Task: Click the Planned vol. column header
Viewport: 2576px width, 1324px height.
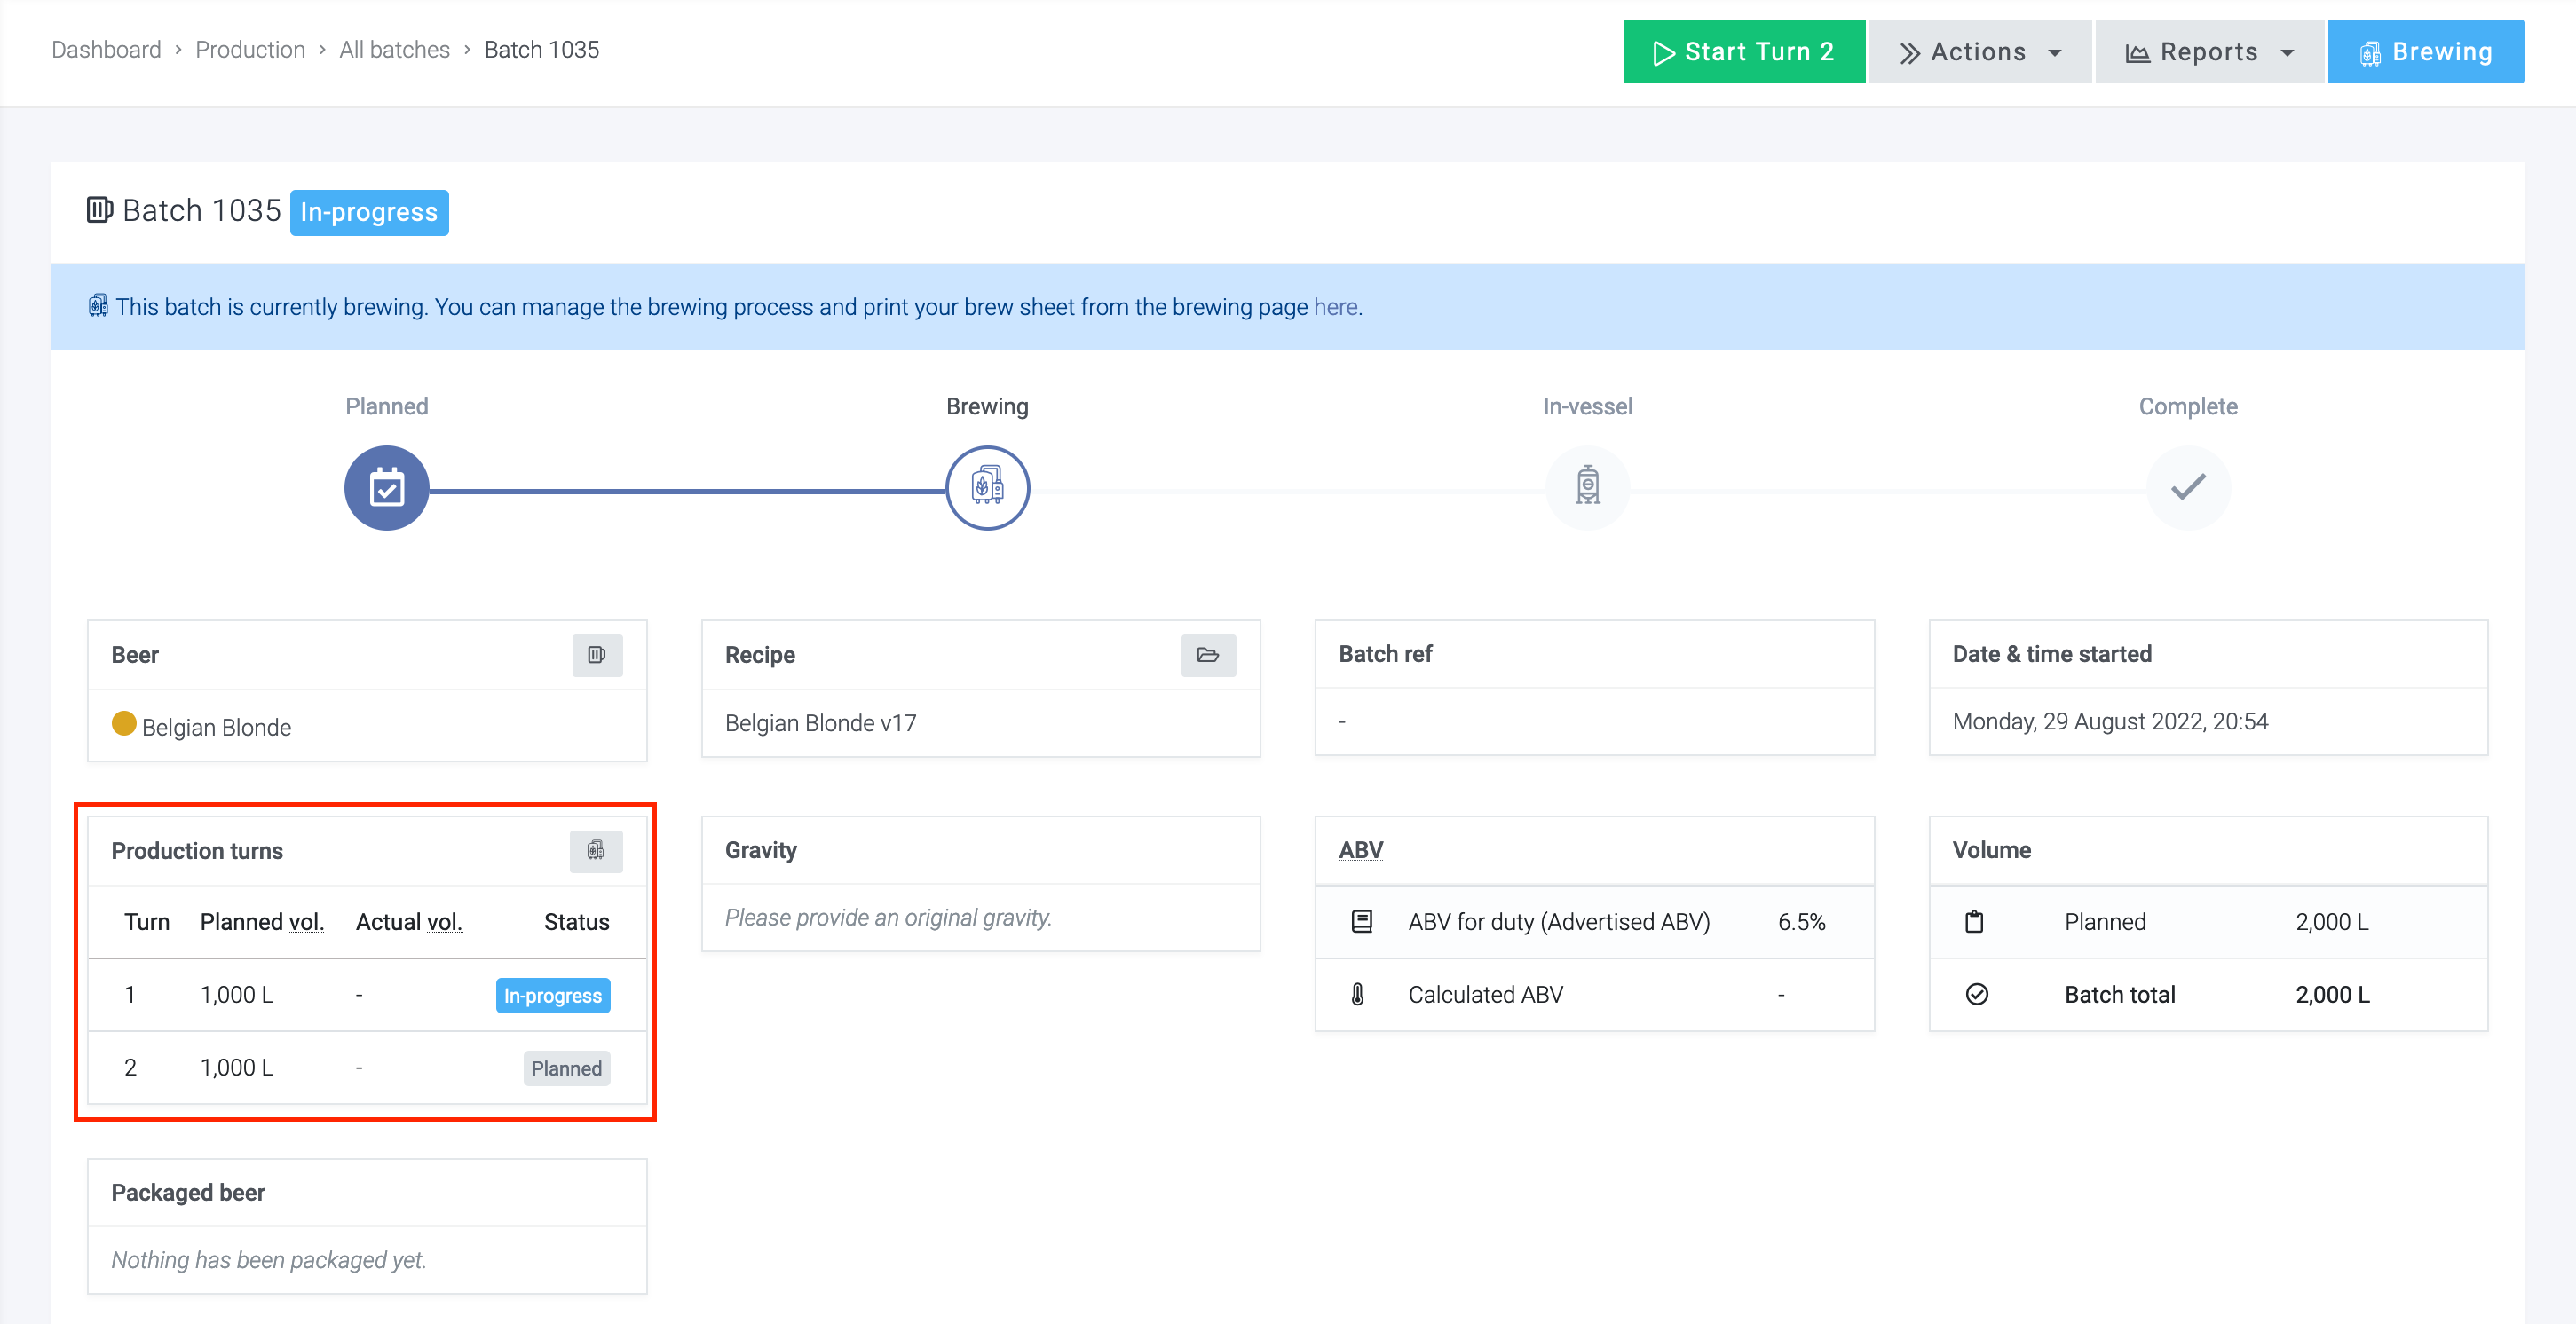Action: click(x=262, y=922)
